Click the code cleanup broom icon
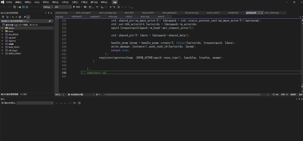Viewport: 303px width, 141px height. (x=97, y=95)
